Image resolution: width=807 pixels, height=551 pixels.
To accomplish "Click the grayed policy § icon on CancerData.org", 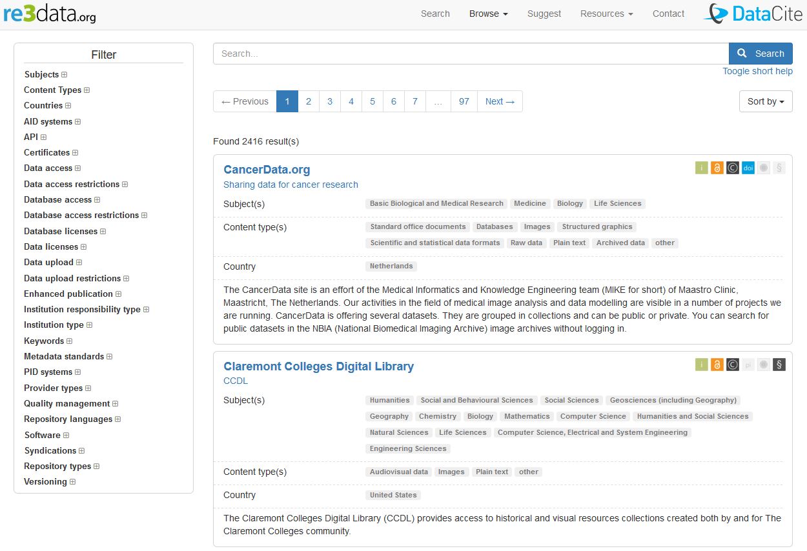I will [779, 168].
